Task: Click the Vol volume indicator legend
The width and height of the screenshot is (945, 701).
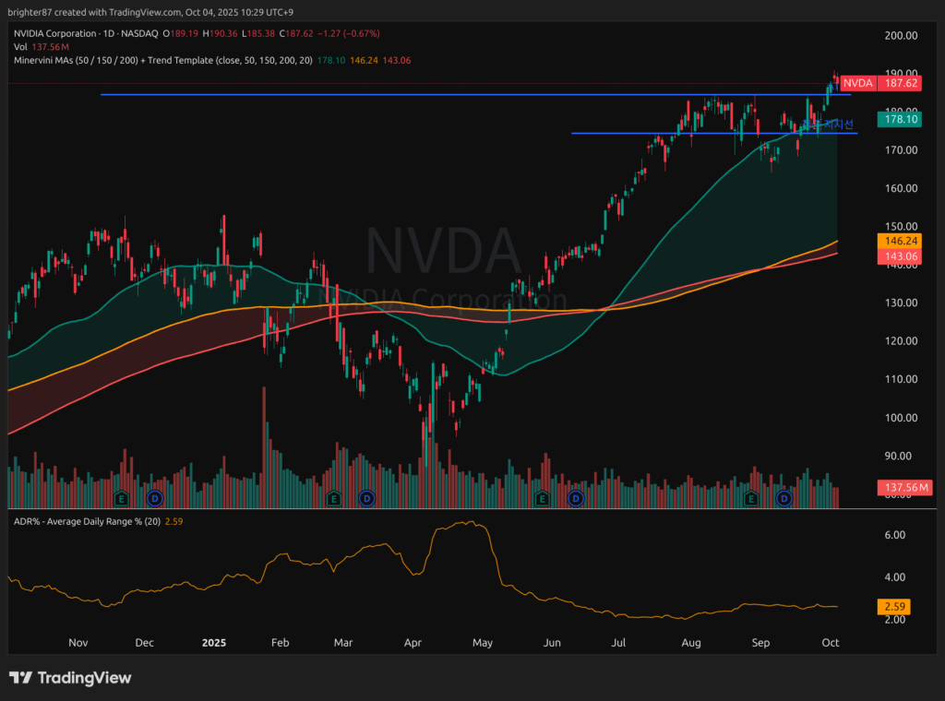Action: pyautogui.click(x=18, y=46)
